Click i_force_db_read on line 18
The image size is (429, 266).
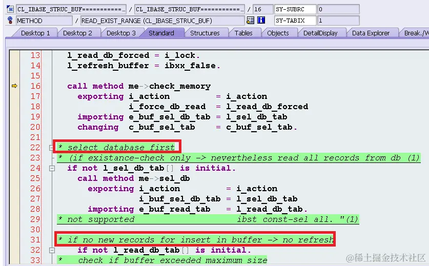point(168,107)
